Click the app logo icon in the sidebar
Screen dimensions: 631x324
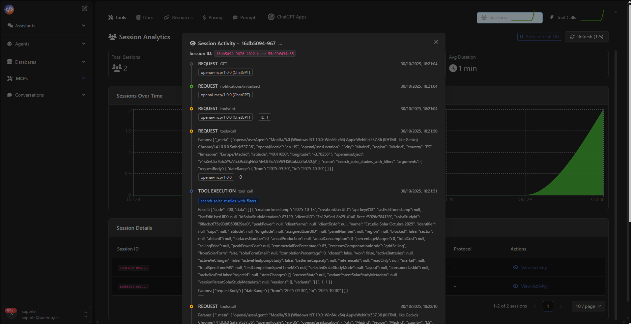pos(9,10)
